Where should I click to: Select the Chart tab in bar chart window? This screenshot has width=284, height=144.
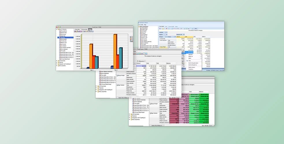tap(90, 29)
